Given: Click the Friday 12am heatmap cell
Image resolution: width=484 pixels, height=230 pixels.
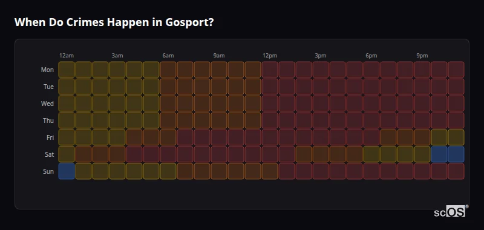Looking at the screenshot, I should [67, 137].
